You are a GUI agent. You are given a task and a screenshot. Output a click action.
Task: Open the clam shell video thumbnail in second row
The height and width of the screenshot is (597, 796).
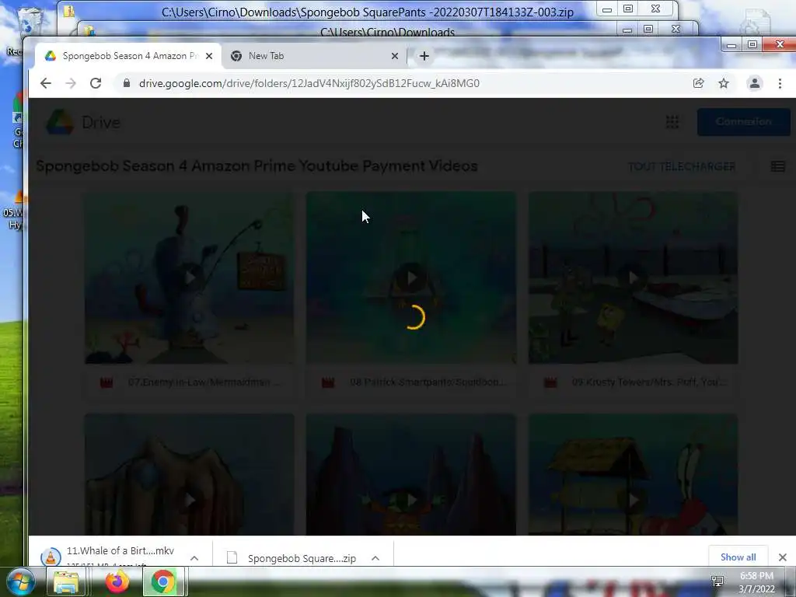[x=189, y=475]
